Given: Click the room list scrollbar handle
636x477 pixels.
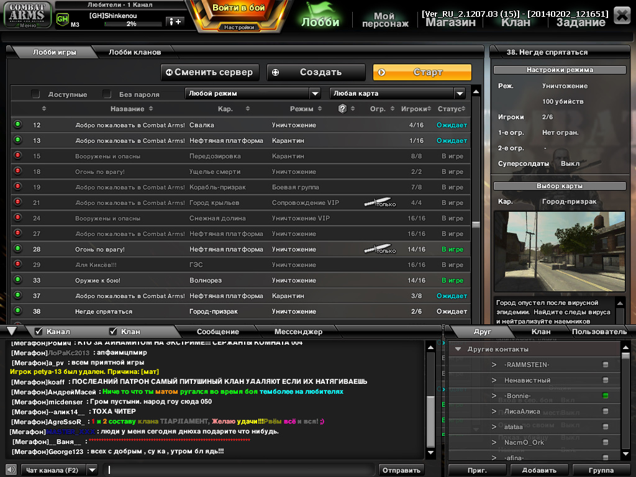Looking at the screenshot, I should point(476,224).
